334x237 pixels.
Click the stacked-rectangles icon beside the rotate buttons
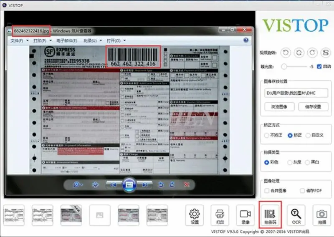click(326, 53)
